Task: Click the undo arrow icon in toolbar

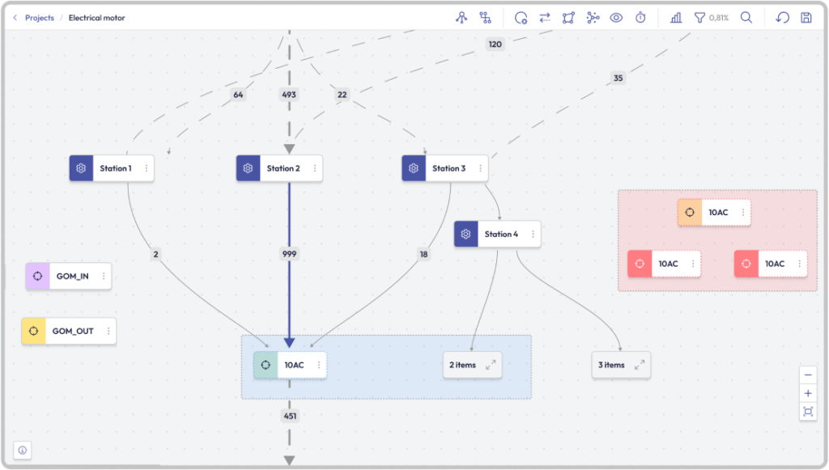Action: pos(782,18)
